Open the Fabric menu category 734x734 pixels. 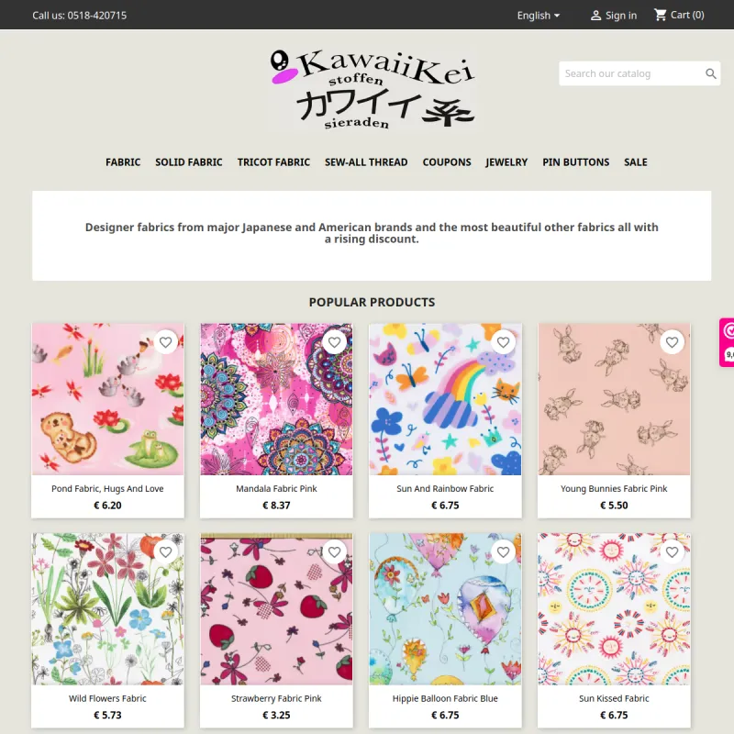pos(123,162)
